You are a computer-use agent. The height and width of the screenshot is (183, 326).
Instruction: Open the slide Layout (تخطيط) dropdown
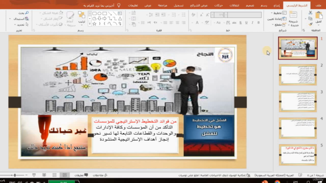(x=279, y=13)
